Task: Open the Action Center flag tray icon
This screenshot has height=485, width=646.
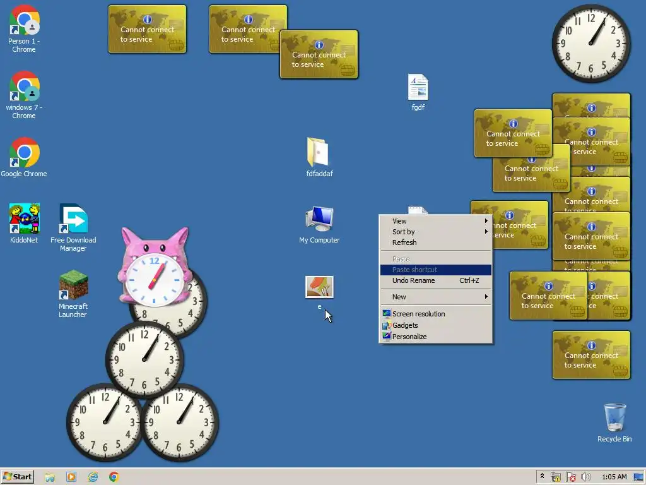Action: pos(570,477)
